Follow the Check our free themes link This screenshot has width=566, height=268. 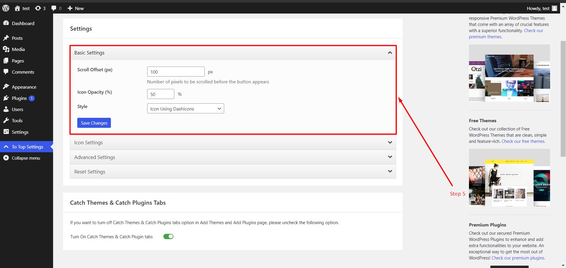(x=523, y=141)
